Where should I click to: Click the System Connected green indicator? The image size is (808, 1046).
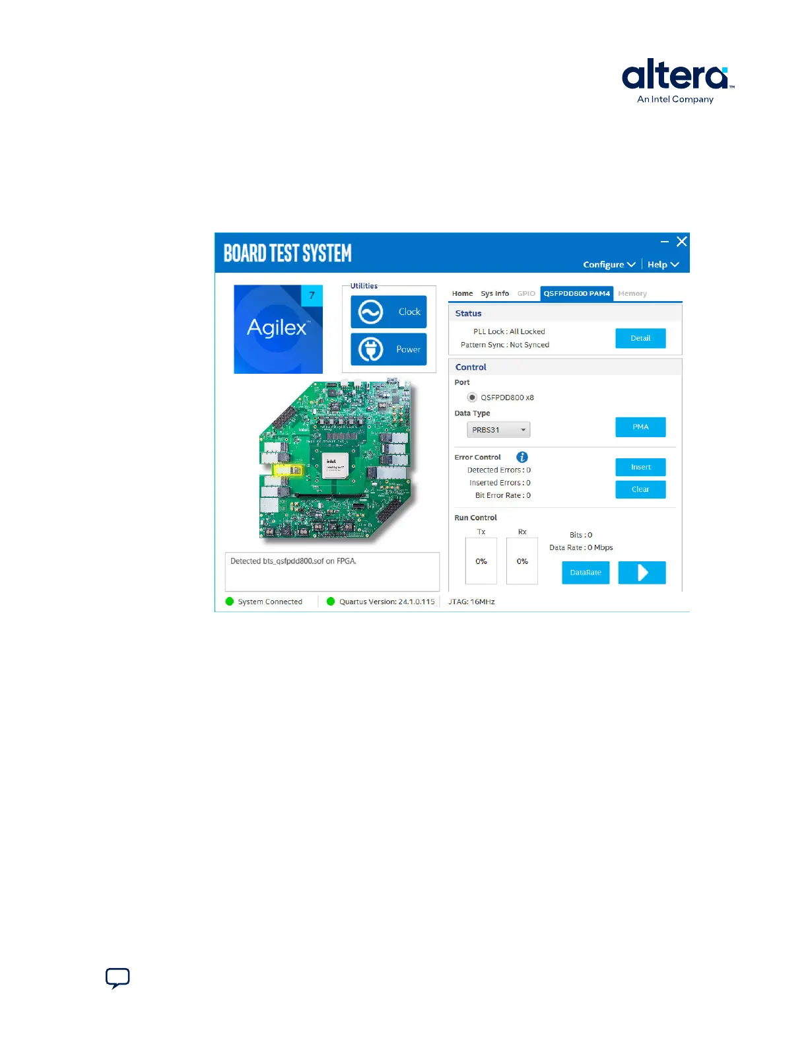coord(230,602)
